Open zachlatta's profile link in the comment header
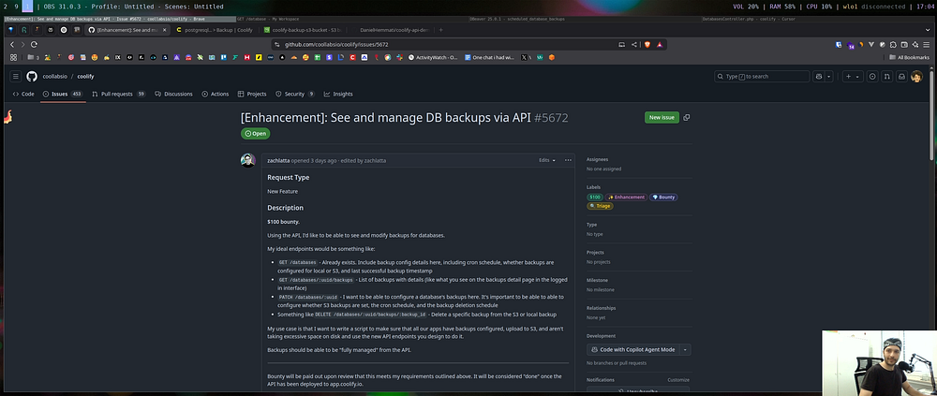Screen dimensions: 937x396 [279, 160]
